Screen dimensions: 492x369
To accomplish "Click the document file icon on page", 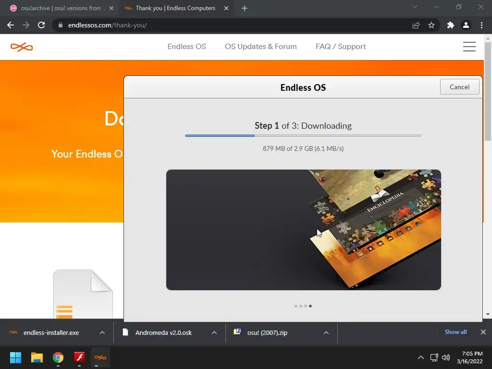I will point(83,295).
